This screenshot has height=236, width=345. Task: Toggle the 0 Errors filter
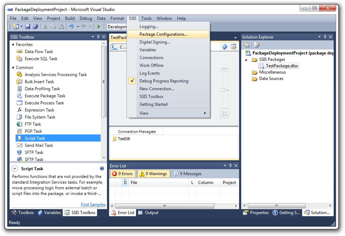(x=122, y=174)
